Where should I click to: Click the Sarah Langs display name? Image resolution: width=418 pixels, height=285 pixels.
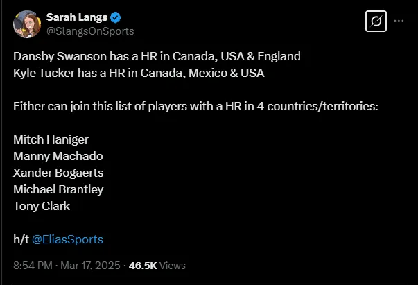(76, 17)
